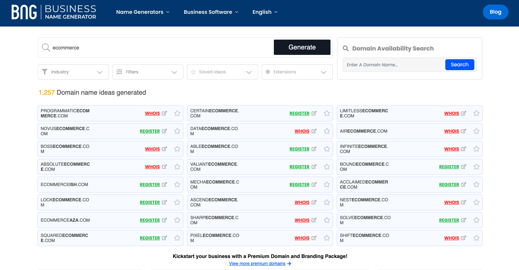Favorite the domain ECOMMERCEISH.COM using its star

tap(177, 184)
